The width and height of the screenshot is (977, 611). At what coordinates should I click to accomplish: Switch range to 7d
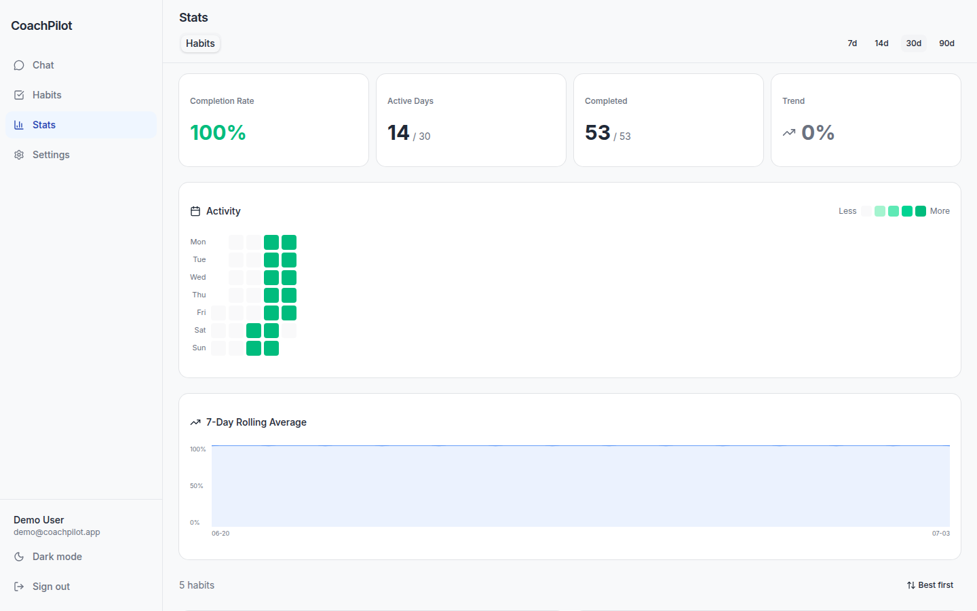coord(852,43)
